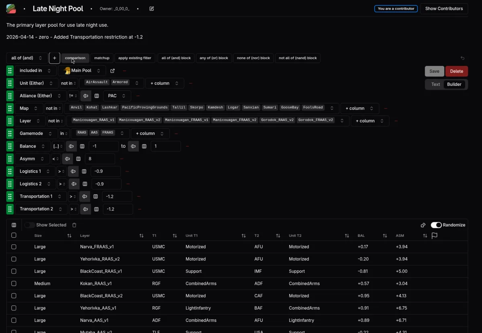Select the matchup node option

pos(102,58)
